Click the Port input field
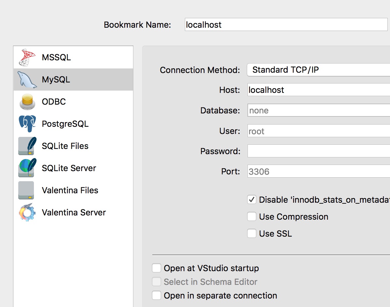This screenshot has width=390, height=307. [x=319, y=171]
